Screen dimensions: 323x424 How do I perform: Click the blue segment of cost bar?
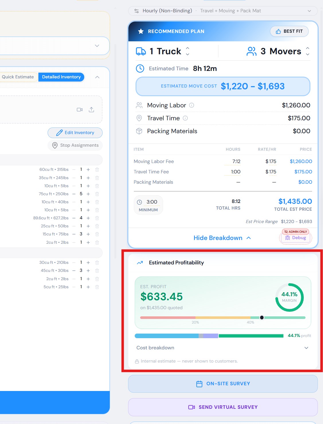click(167, 336)
